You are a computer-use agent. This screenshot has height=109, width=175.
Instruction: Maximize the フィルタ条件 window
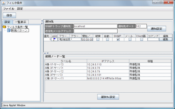[x=161, y=2]
